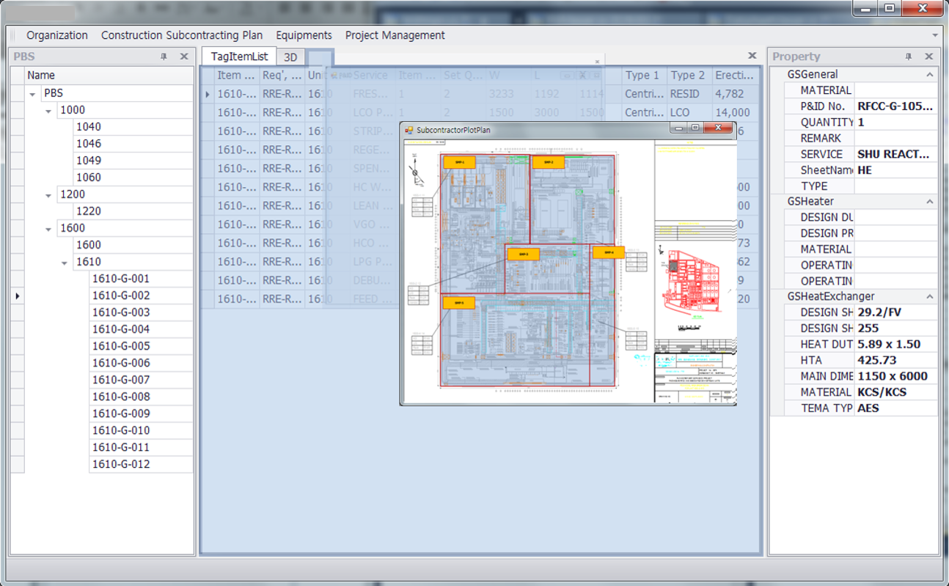Sort by the Type 2 column header

(x=687, y=76)
